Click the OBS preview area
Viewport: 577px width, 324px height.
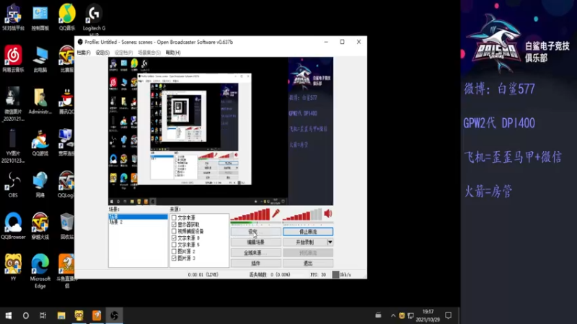[221, 131]
